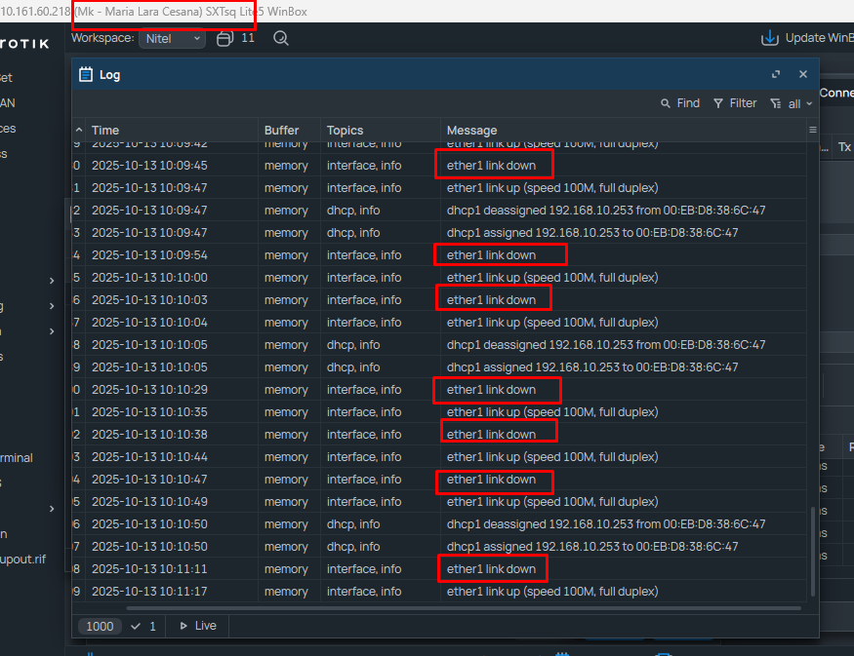Select the 10:11:11 ether1 link down entry
The image size is (854, 656).
coord(491,569)
